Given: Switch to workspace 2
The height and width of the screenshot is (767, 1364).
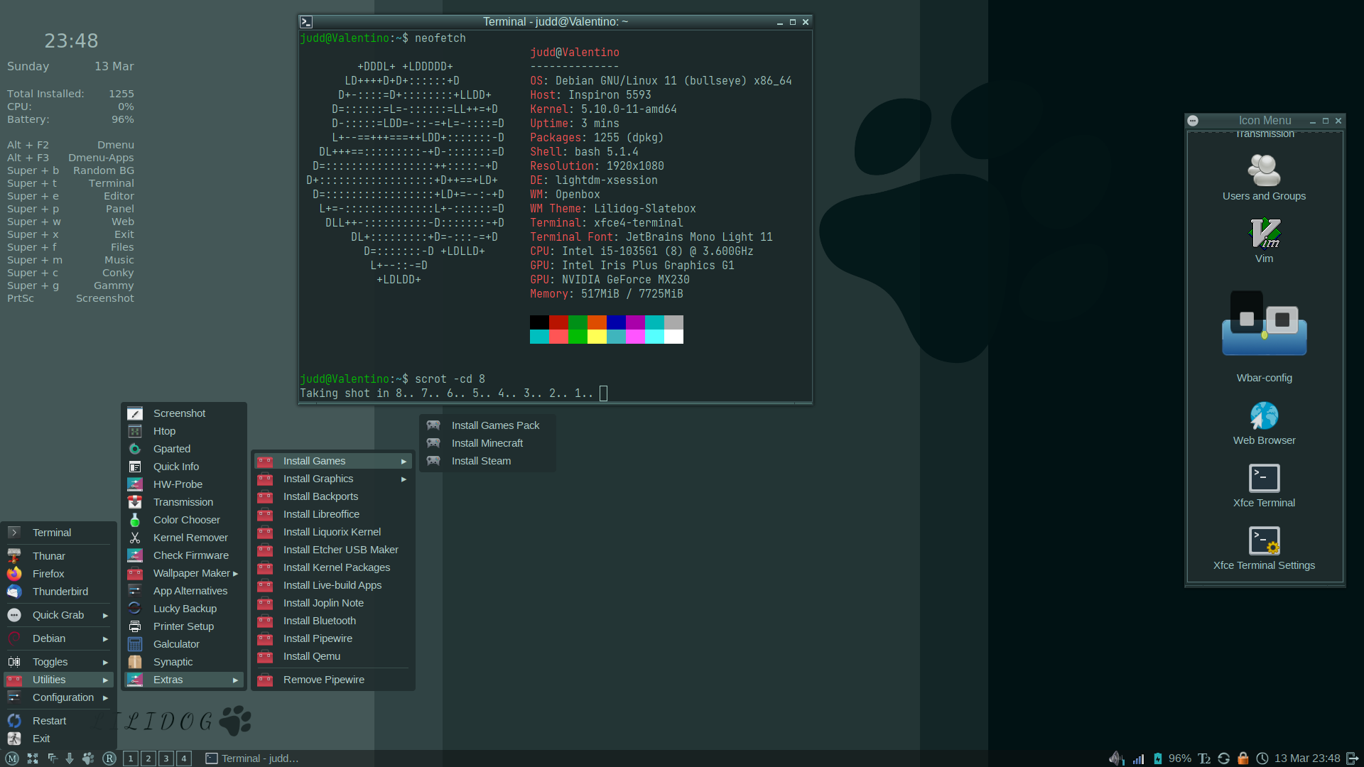Looking at the screenshot, I should click(x=148, y=758).
